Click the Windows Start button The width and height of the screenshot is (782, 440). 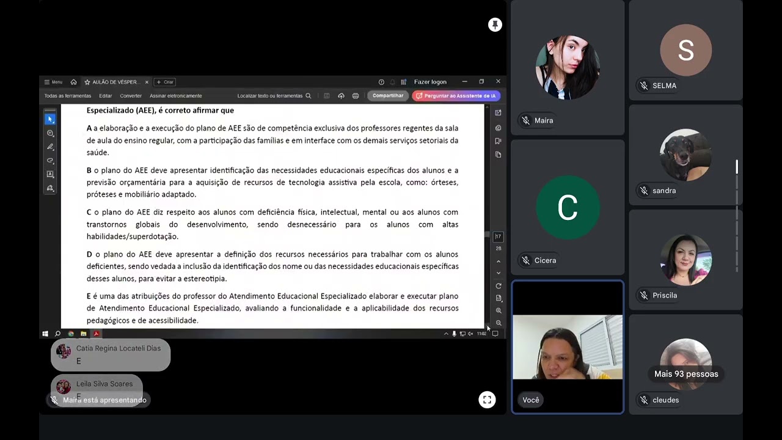(x=45, y=334)
